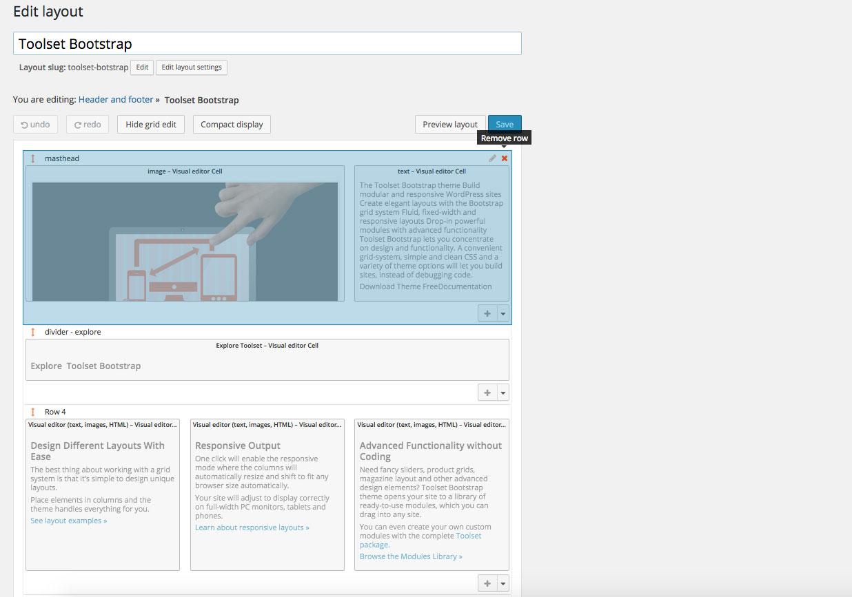Edit the layout slug
852x597 pixels.
[142, 67]
